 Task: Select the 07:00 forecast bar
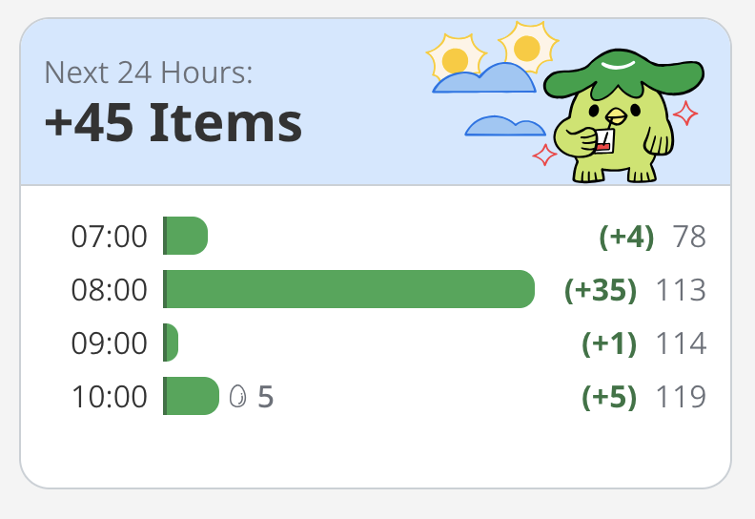tap(185, 236)
